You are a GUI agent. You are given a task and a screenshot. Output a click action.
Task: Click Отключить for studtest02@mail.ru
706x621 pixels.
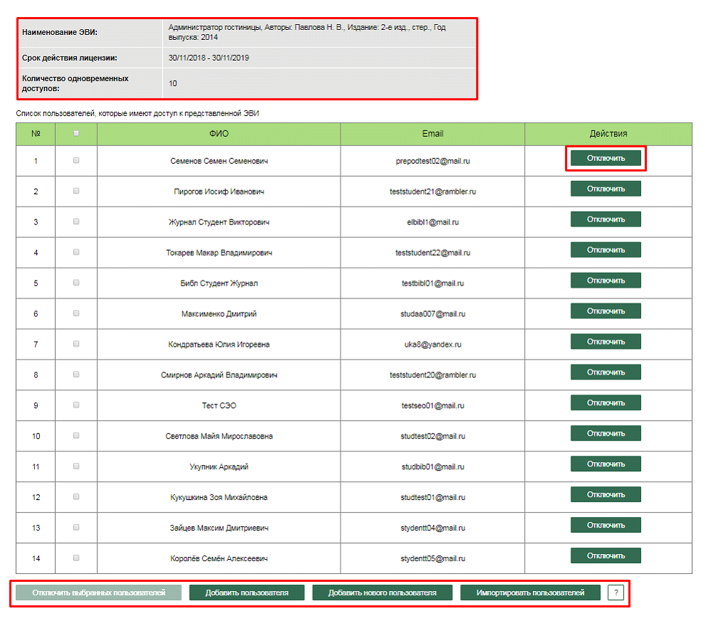tap(606, 434)
